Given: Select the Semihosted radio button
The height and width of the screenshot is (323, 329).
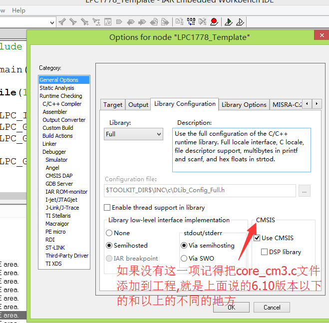Looking at the screenshot, I should click(x=109, y=245).
